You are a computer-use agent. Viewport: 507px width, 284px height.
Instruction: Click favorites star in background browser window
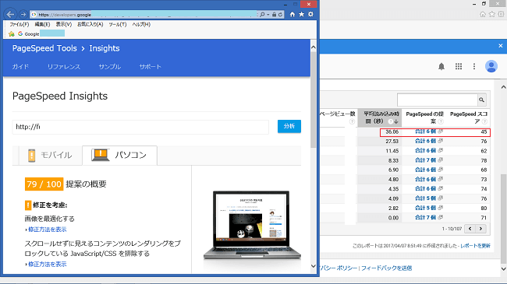[492, 14]
